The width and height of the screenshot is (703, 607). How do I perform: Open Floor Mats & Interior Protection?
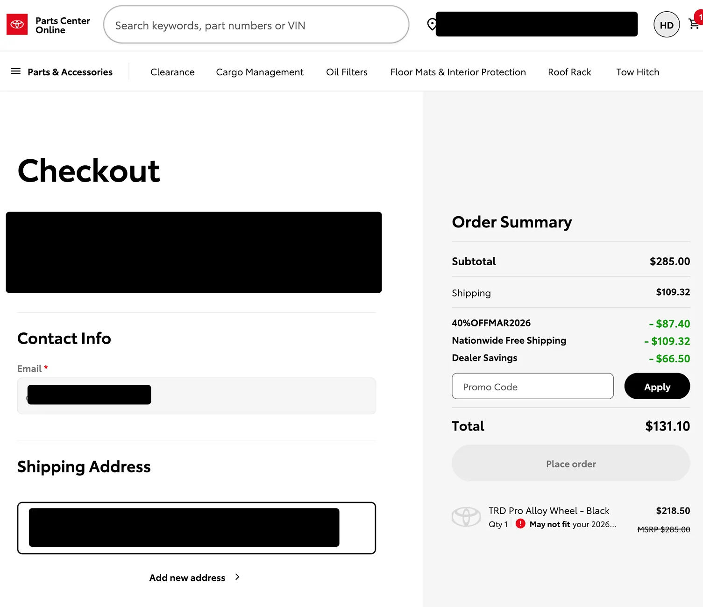pyautogui.click(x=458, y=72)
